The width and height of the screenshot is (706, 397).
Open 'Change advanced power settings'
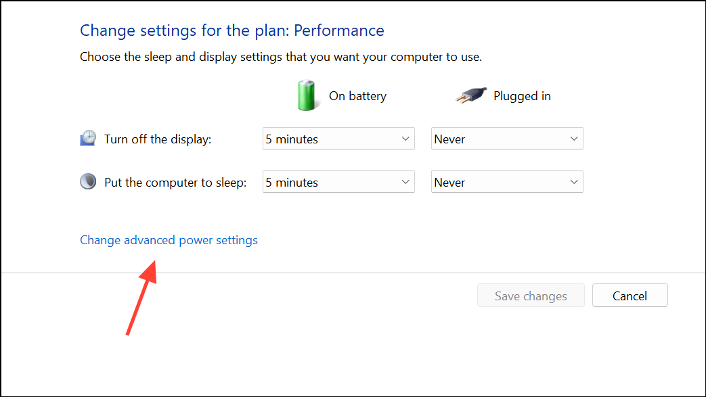click(x=168, y=240)
